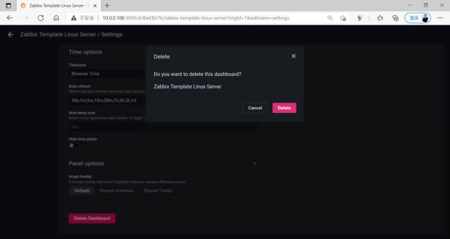
Task: Open the Collections icon
Action: (395, 18)
